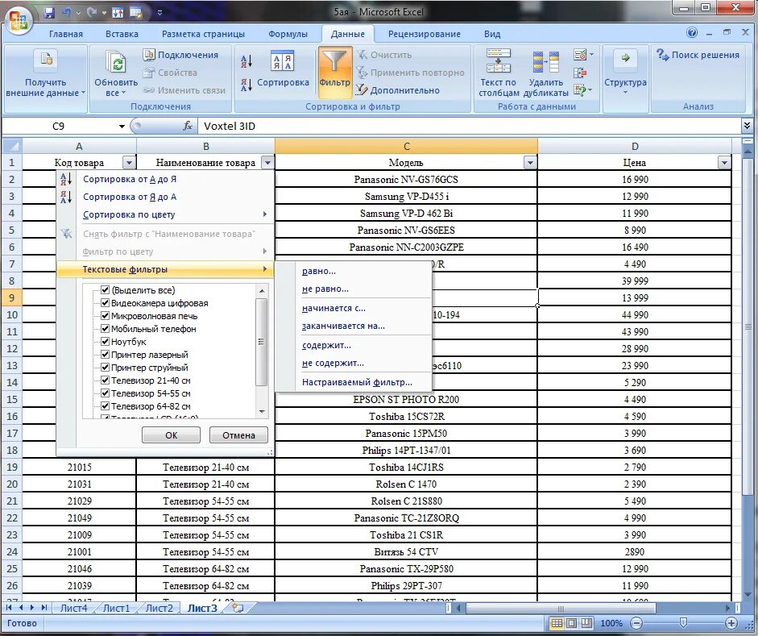This screenshot has height=636, width=758.
Task: Undo last action in quick access toolbar
Action: click(68, 13)
